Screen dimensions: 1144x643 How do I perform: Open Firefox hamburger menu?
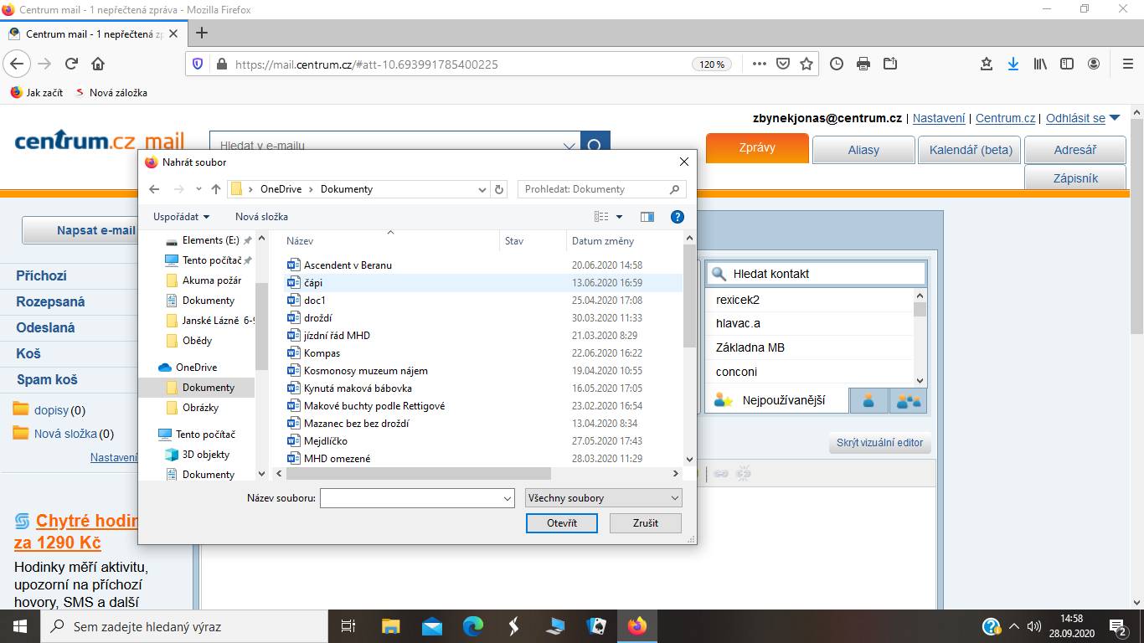click(1127, 64)
